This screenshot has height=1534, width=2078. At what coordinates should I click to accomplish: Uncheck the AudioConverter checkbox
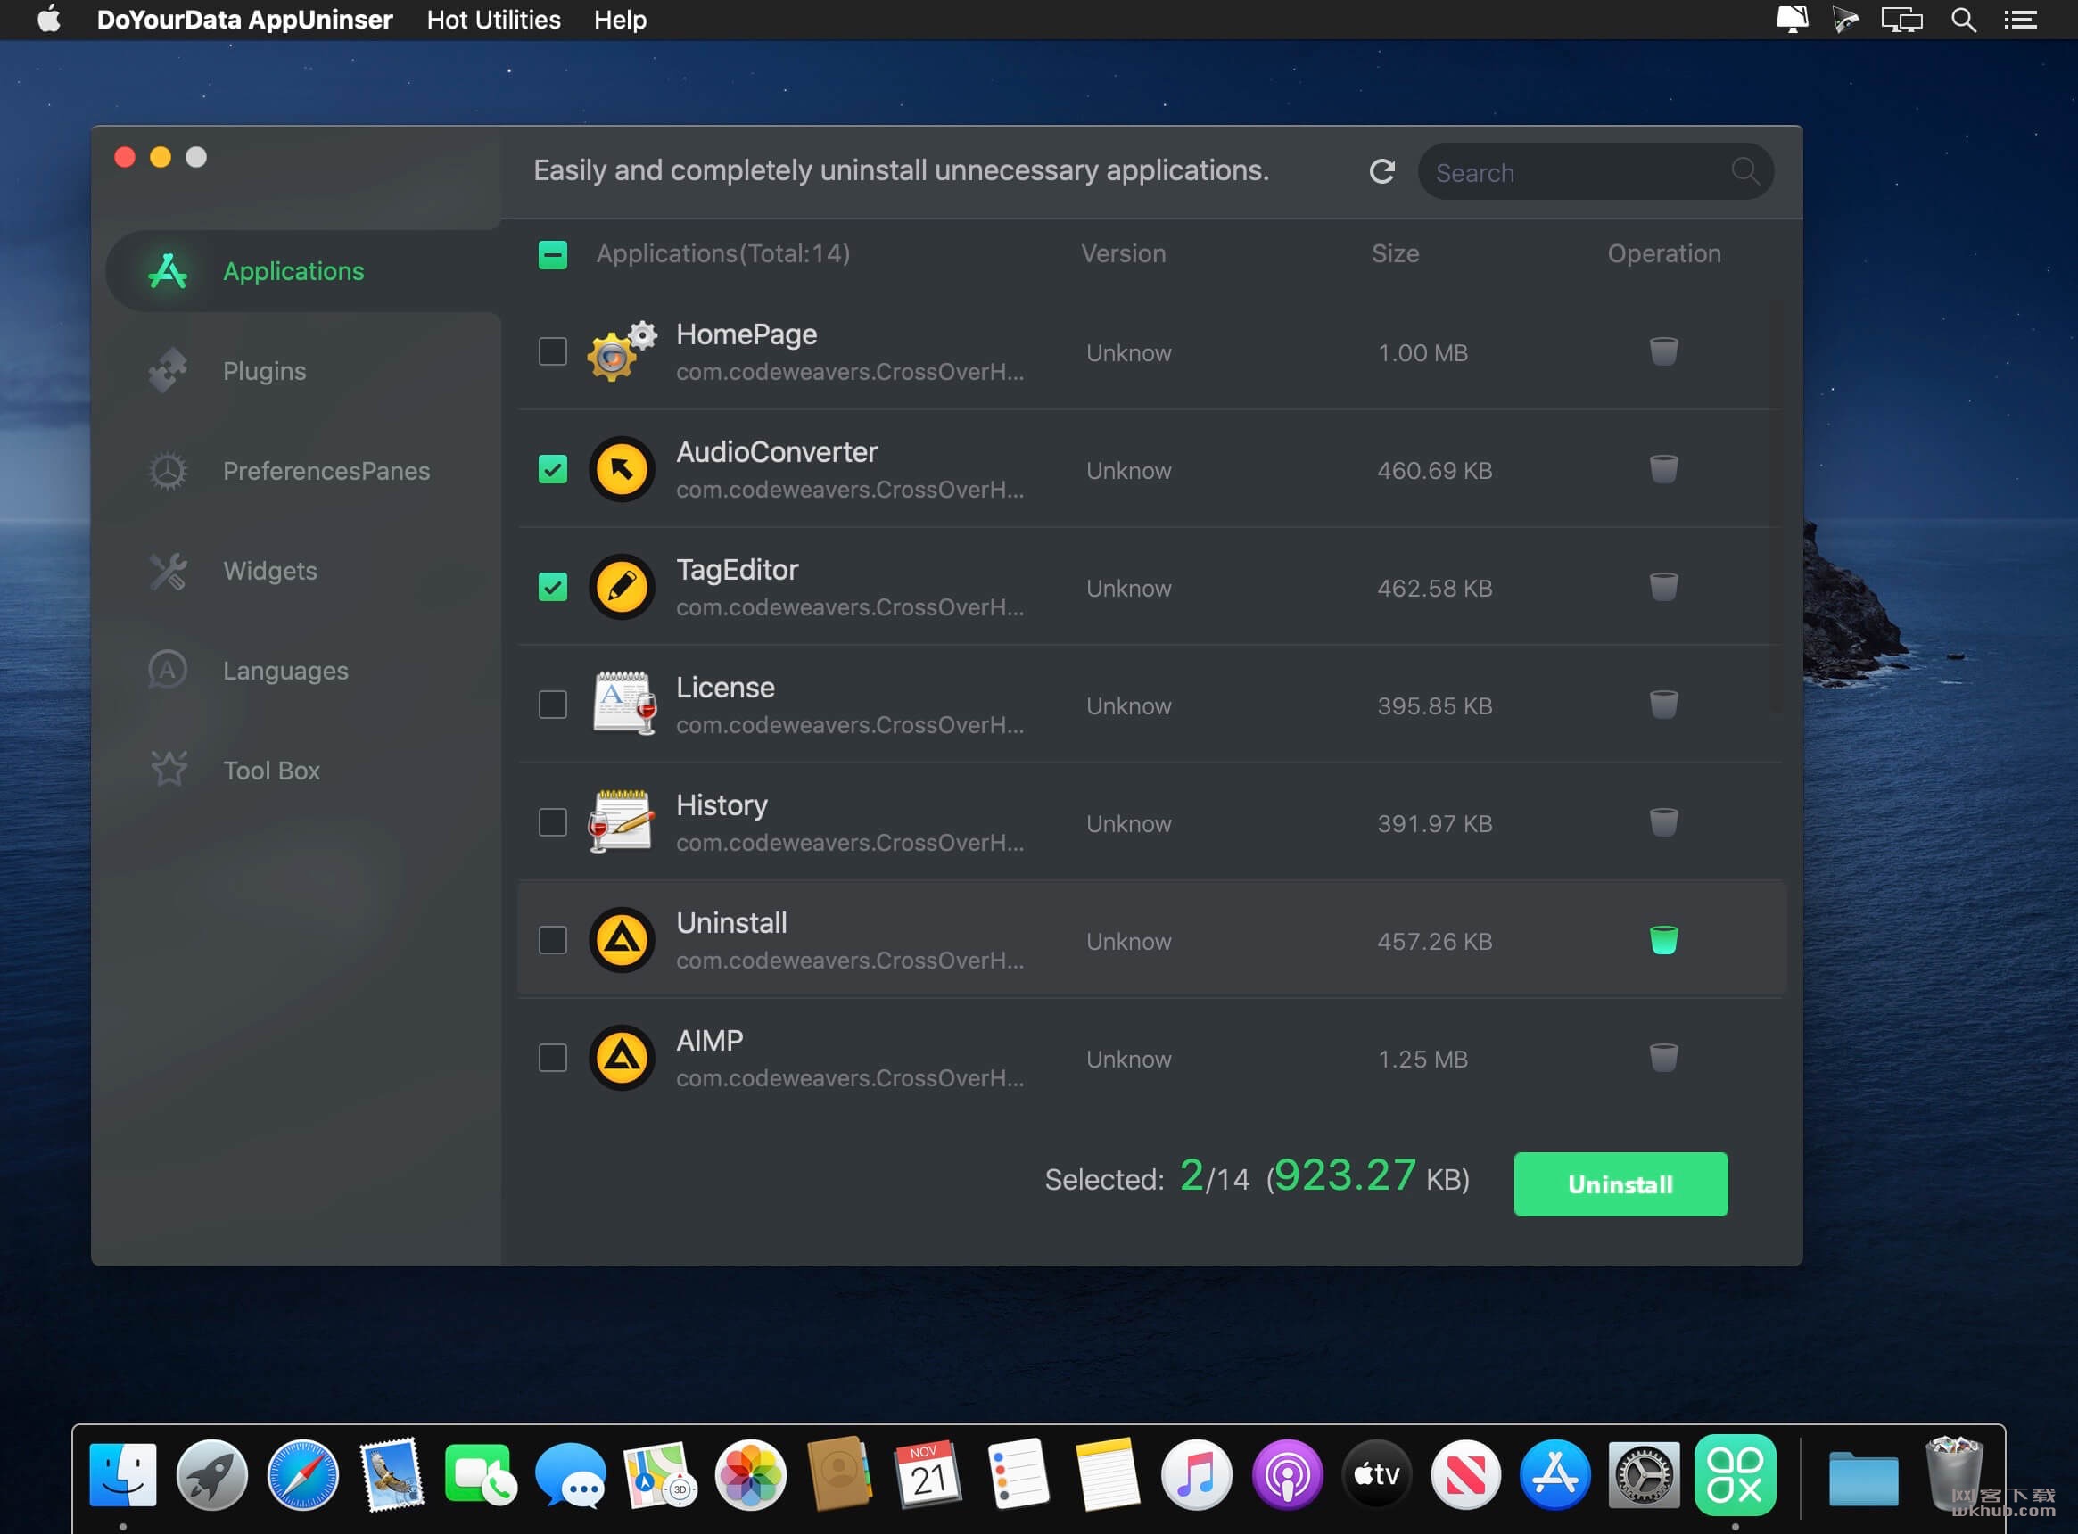click(552, 469)
